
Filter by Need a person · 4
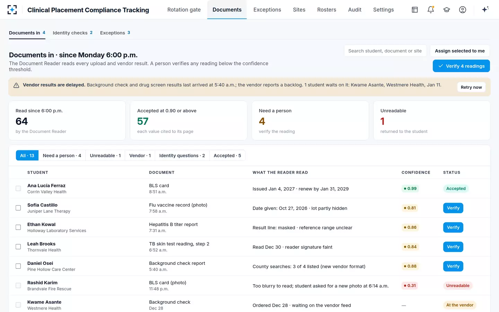62,156
